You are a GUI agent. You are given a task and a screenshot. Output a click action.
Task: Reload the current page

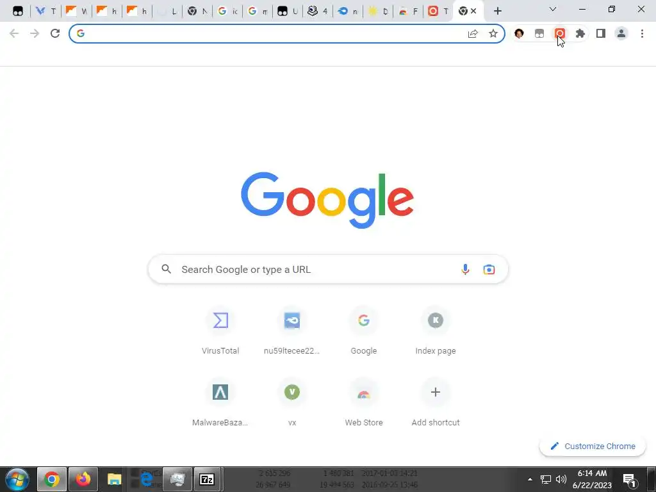[55, 33]
